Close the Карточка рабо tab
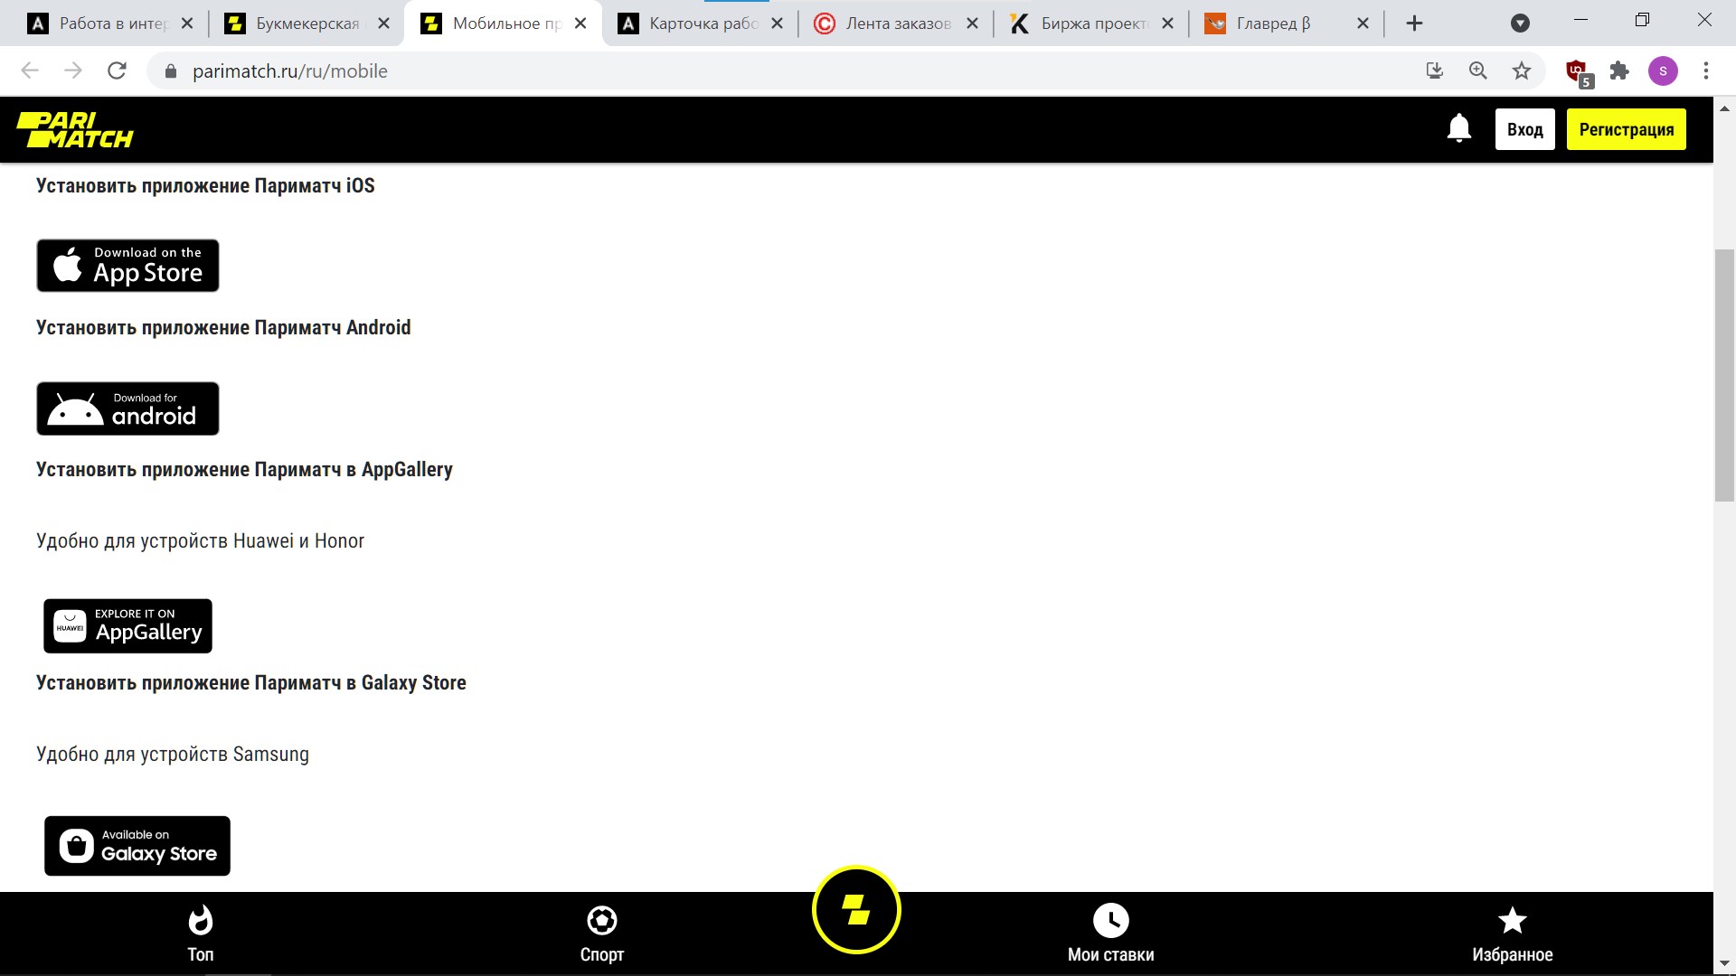 (777, 23)
